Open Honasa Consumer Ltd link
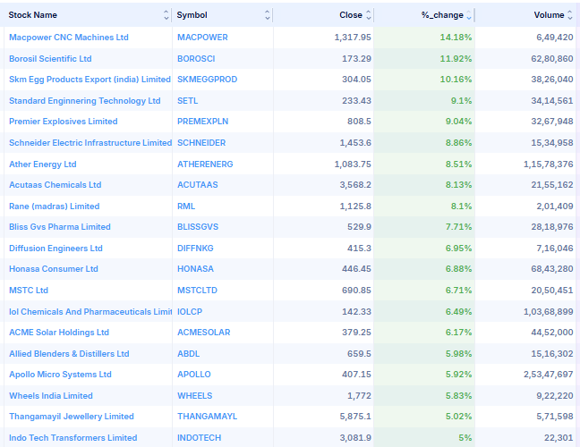The width and height of the screenshot is (580, 447). 54,269
